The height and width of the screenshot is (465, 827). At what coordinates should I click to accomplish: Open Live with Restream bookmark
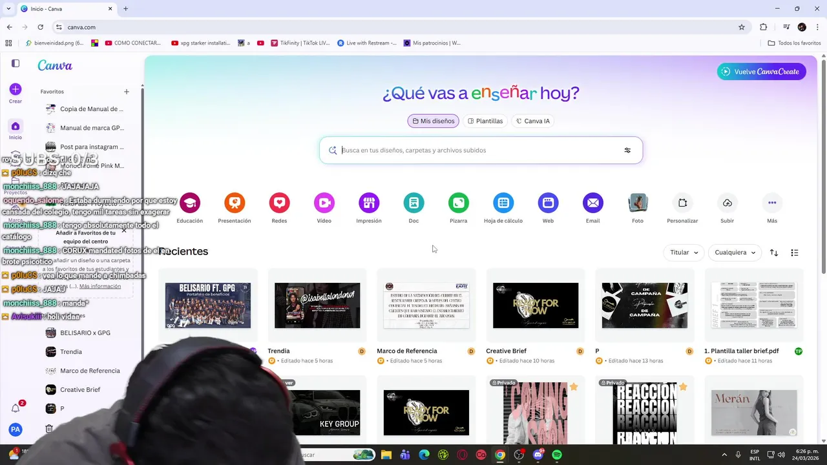point(367,43)
